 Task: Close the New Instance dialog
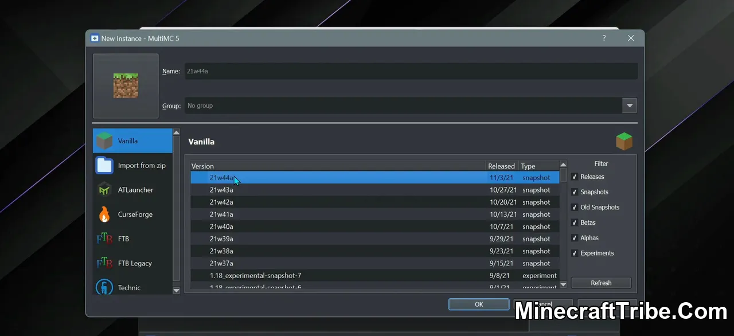[x=631, y=38]
